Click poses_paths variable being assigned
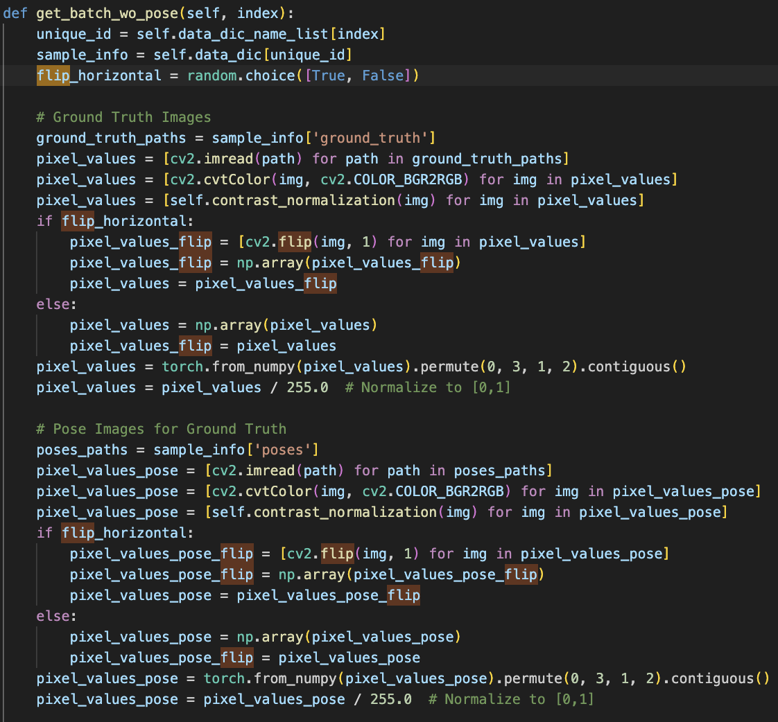The width and height of the screenshot is (778, 722). [82, 450]
